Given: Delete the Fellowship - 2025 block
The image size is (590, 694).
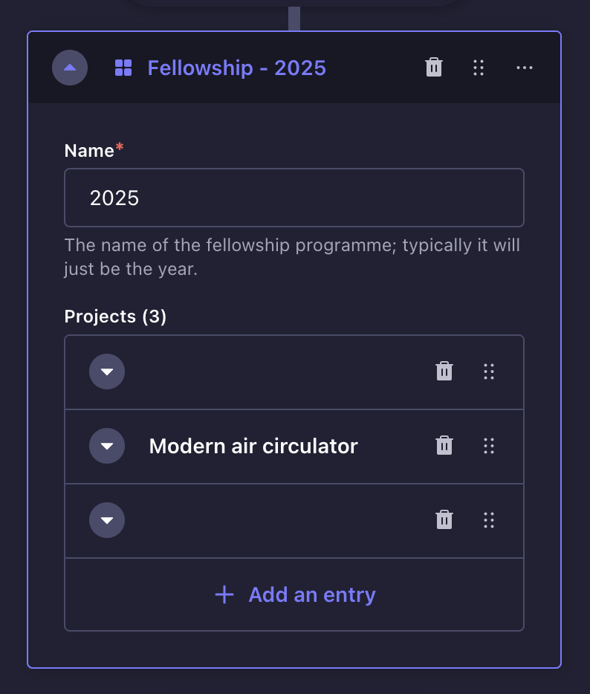Looking at the screenshot, I should tap(434, 68).
